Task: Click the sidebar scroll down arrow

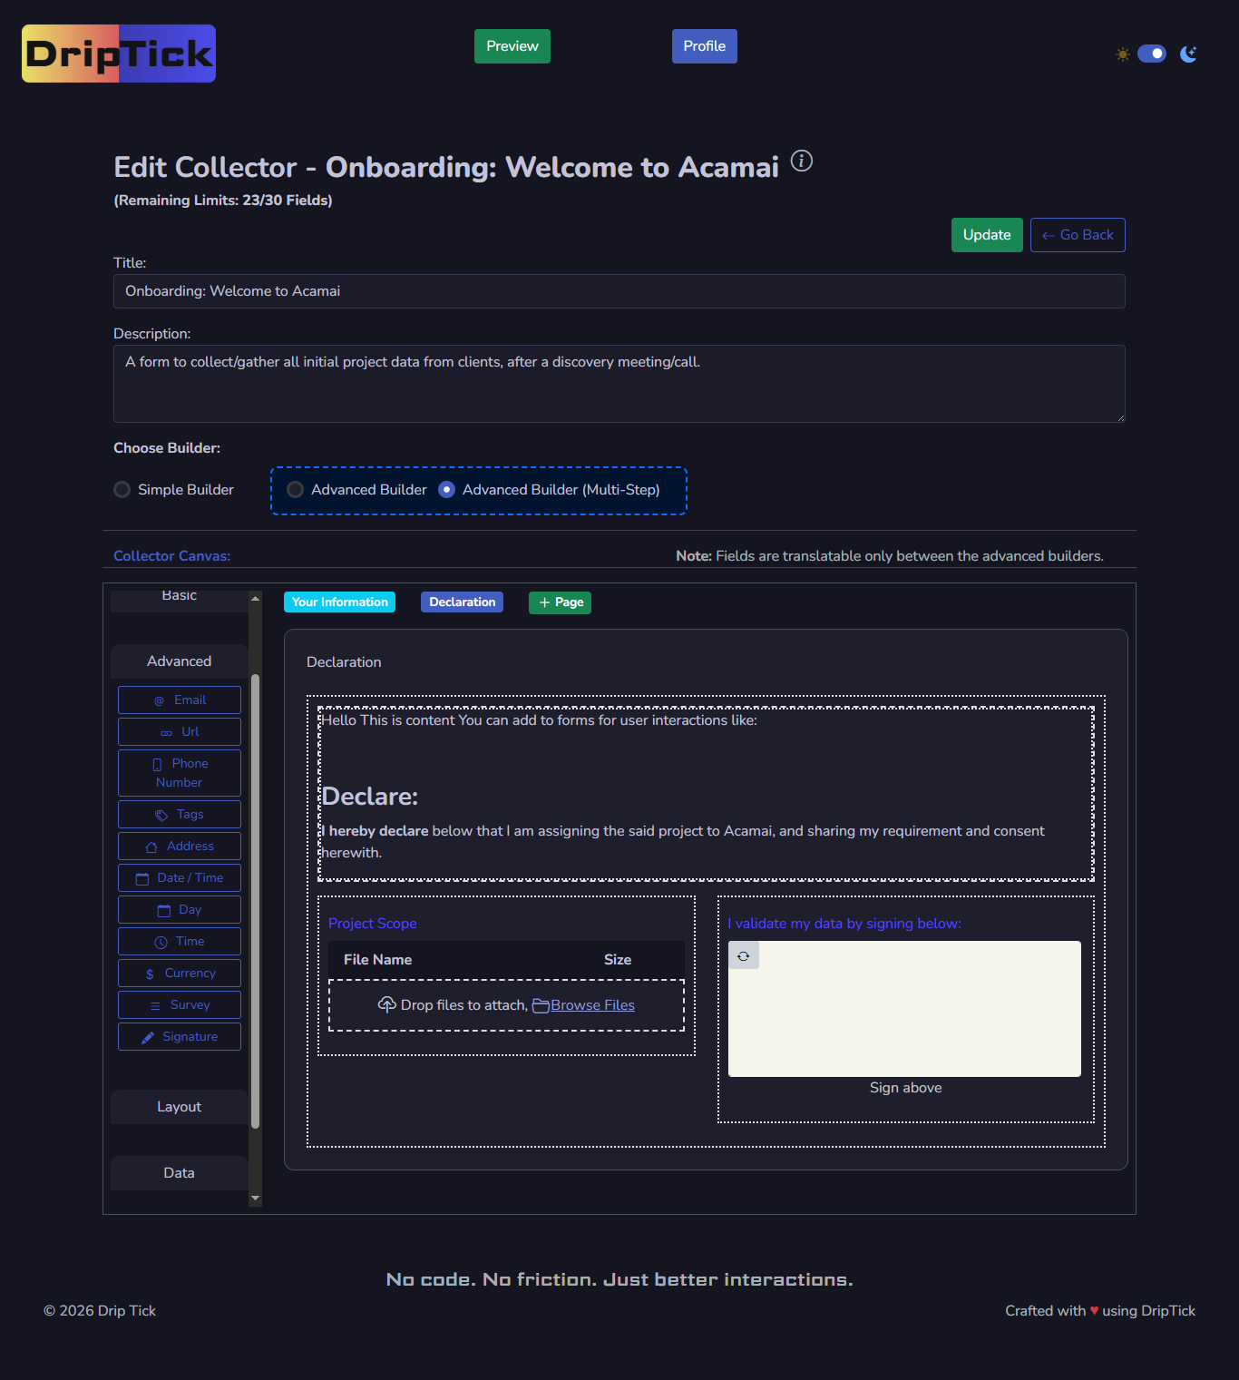Action: pos(255,1199)
